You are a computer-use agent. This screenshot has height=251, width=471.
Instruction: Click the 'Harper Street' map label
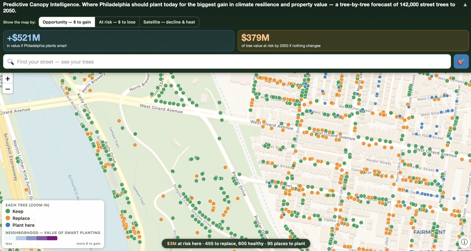[x=379, y=161]
